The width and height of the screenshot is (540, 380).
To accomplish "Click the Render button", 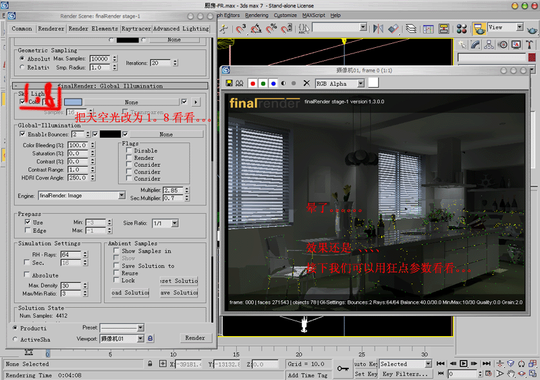I will pos(195,337).
